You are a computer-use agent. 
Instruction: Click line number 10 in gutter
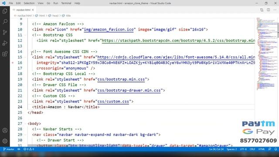pos(20,30)
